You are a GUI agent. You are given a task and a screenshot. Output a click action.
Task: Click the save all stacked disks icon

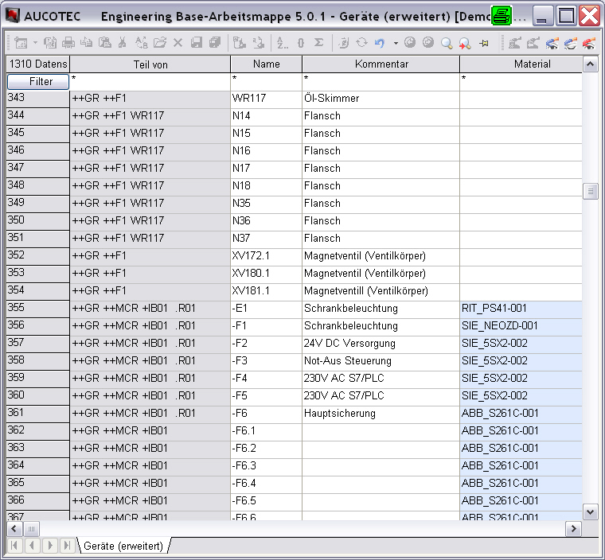[x=214, y=43]
